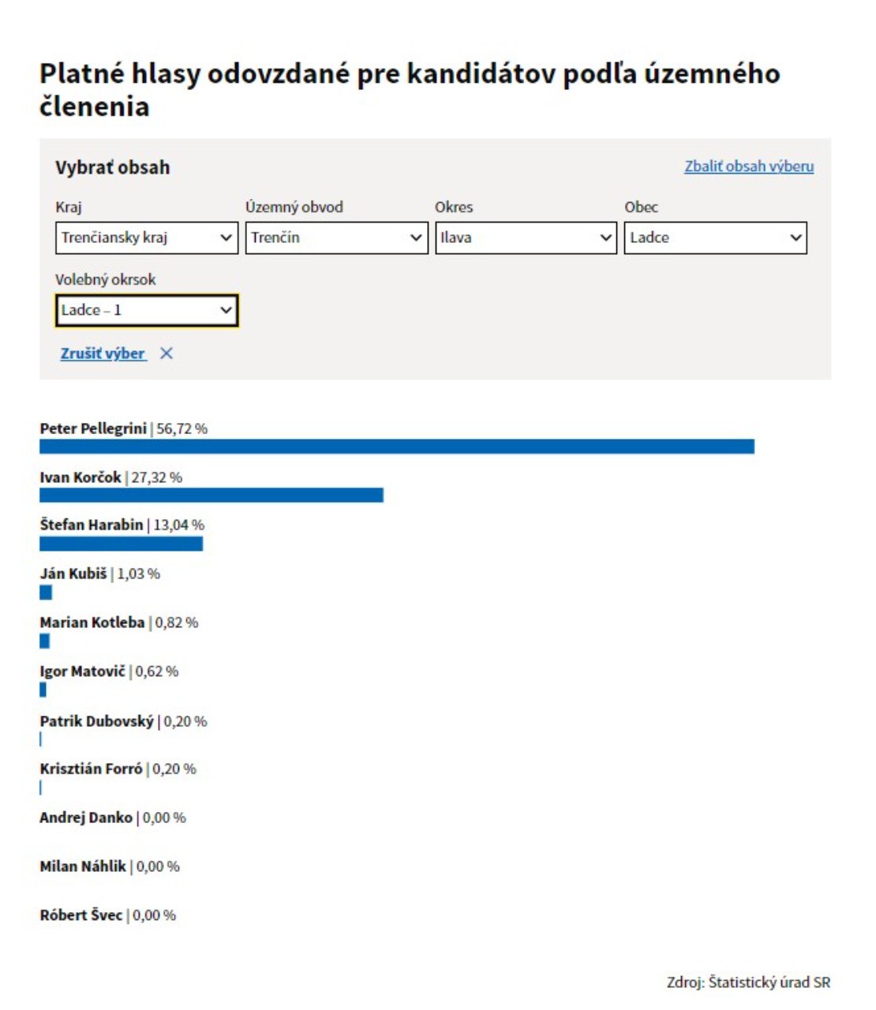Click Peter Pellegrini's blue result bar
The image size is (876, 1010).
tap(397, 447)
